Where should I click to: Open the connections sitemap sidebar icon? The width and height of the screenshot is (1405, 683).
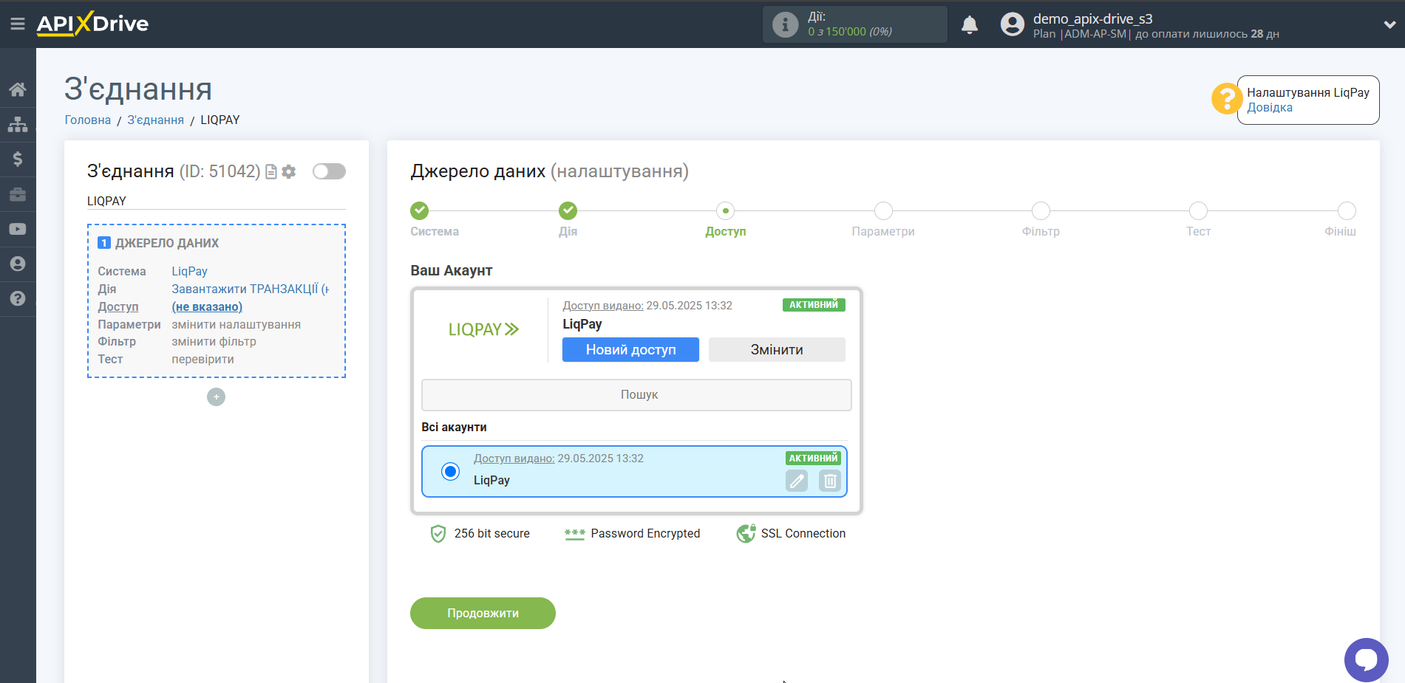[x=18, y=125]
